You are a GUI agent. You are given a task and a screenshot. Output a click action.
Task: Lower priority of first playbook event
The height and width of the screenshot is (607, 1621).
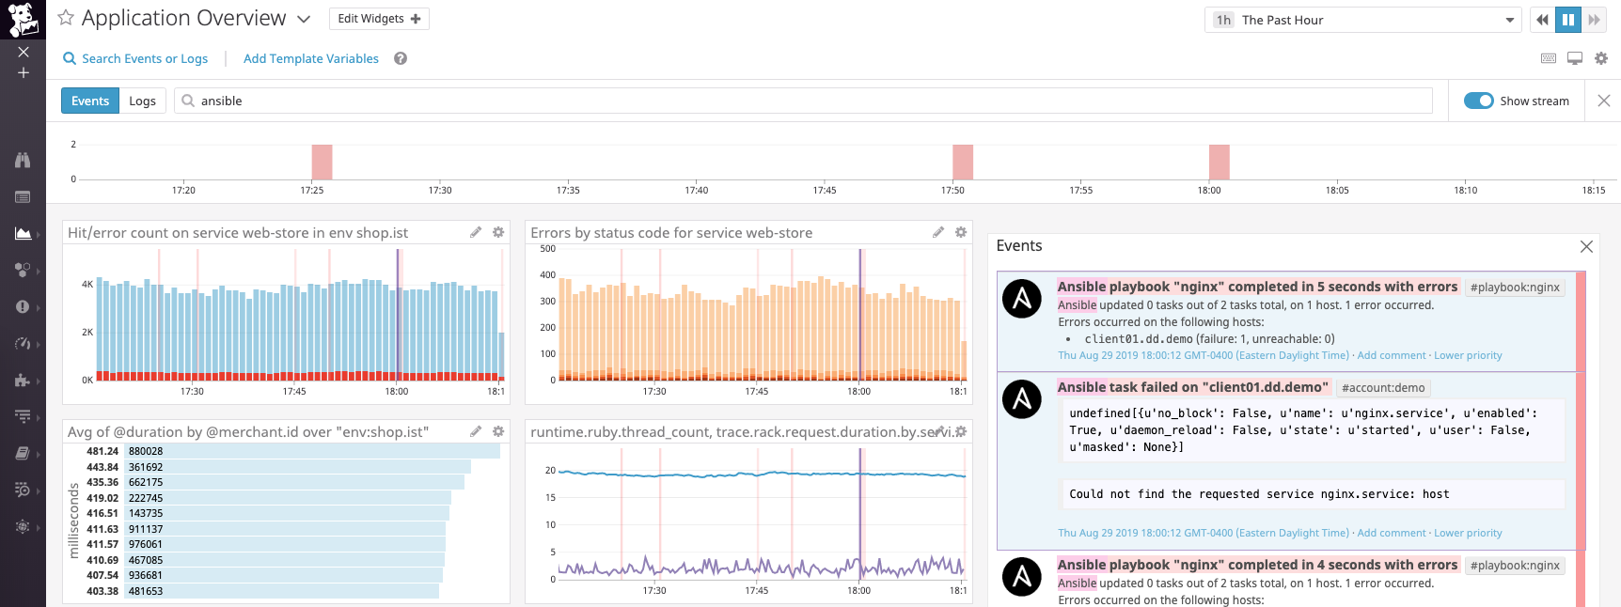pyautogui.click(x=1468, y=355)
